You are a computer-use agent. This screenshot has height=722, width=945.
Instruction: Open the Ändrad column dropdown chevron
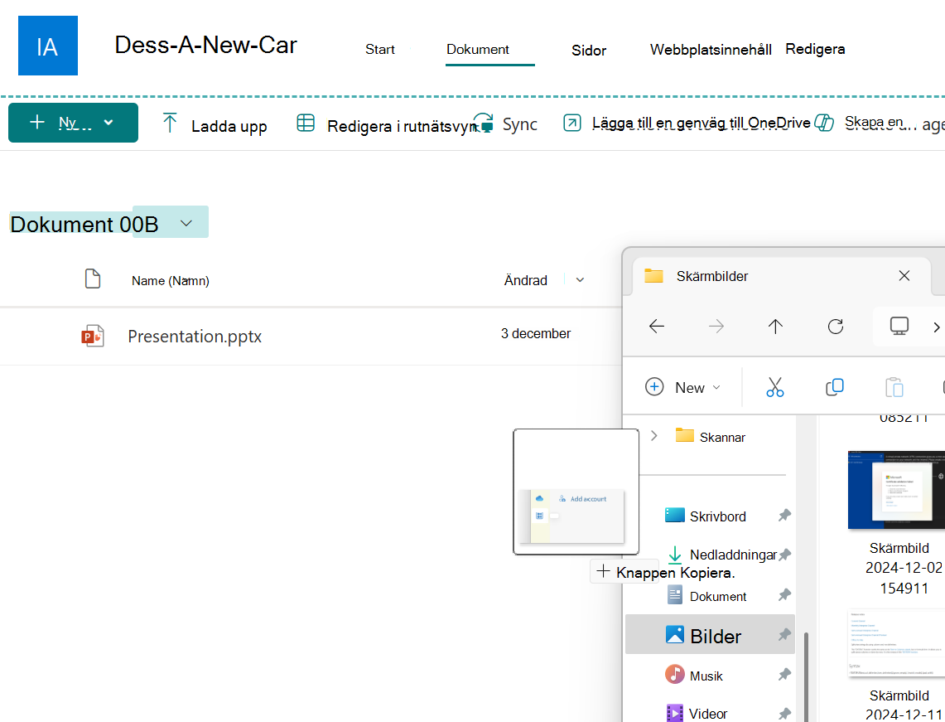click(x=580, y=280)
